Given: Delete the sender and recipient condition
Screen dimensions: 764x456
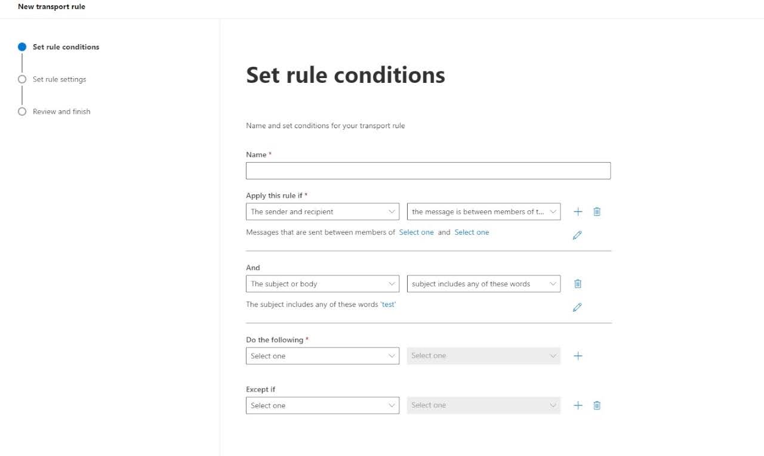Looking at the screenshot, I should pyautogui.click(x=597, y=212).
